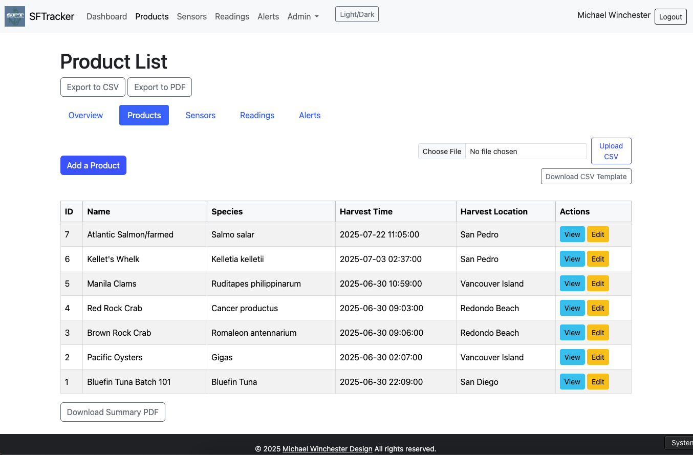693x455 pixels.
Task: Open the Choose File picker
Action: tap(442, 151)
